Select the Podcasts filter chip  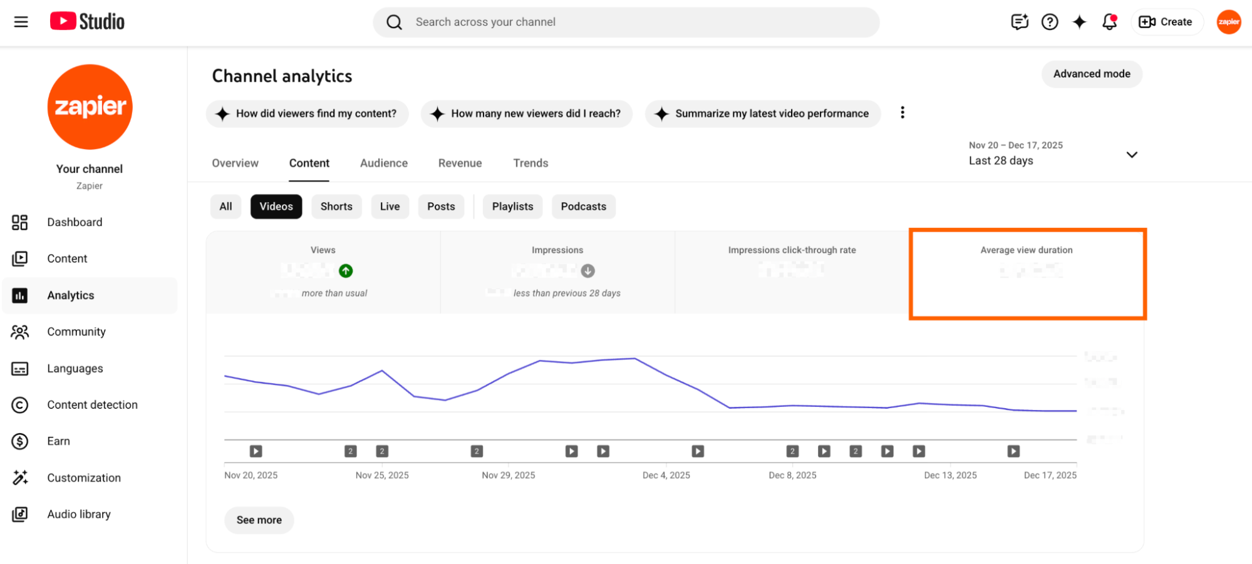click(583, 206)
